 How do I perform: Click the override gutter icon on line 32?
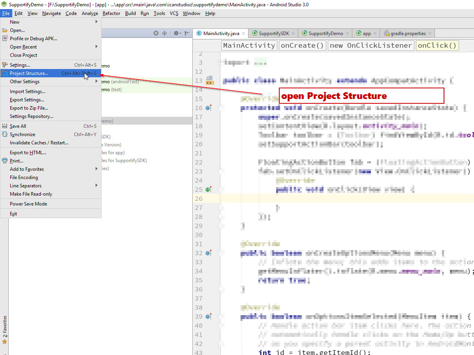tap(209, 253)
